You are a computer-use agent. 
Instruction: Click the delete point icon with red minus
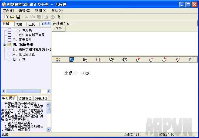(x=151, y=60)
